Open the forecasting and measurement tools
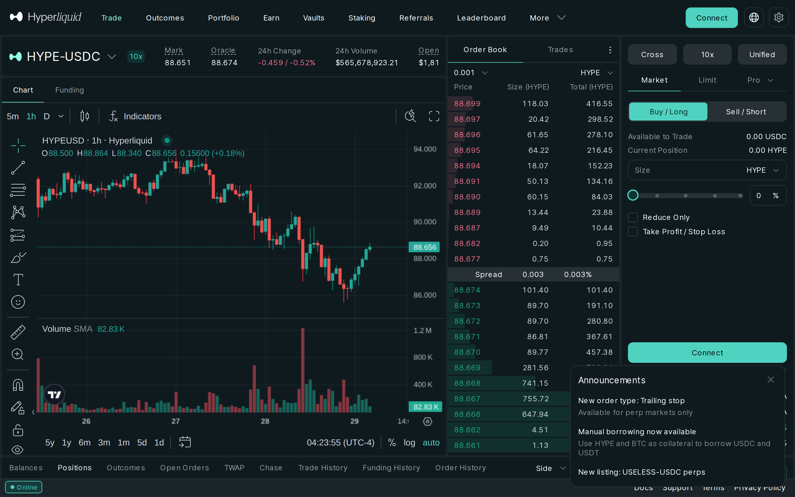This screenshot has width=795, height=497. (x=18, y=235)
